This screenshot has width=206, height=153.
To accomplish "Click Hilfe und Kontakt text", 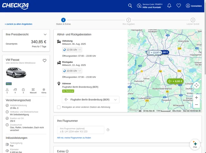I will [x=152, y=7].
